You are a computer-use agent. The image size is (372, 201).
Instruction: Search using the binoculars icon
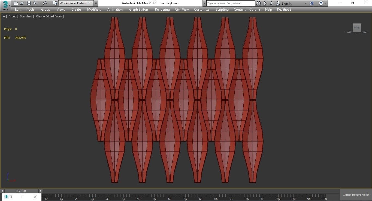click(259, 3)
